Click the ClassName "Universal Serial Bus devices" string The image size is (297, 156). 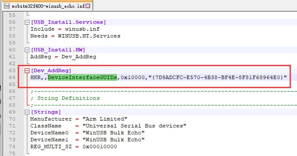click(134, 126)
